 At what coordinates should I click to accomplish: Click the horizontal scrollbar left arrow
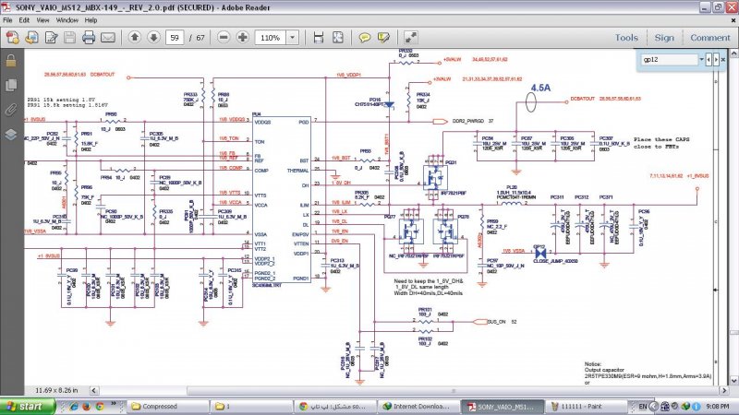point(94,390)
